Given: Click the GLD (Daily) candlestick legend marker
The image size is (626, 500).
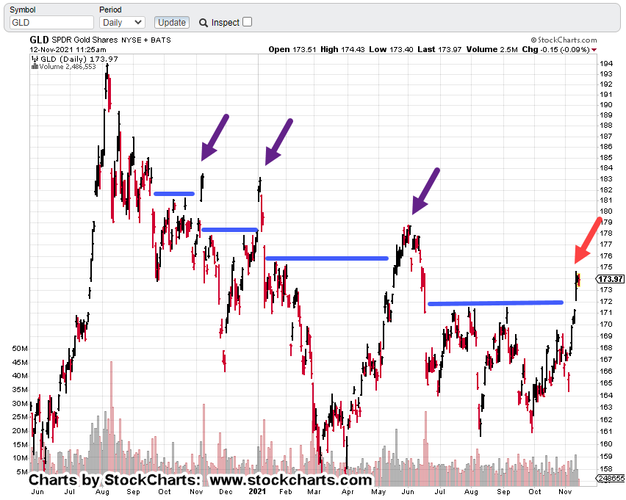Looking at the screenshot, I should click(34, 59).
